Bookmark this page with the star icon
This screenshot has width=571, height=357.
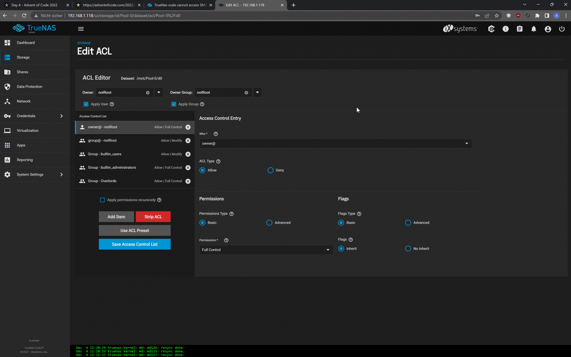pyautogui.click(x=497, y=15)
